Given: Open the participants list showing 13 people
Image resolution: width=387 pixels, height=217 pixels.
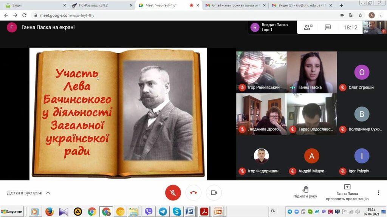Looking at the screenshot, I should pos(308,28).
